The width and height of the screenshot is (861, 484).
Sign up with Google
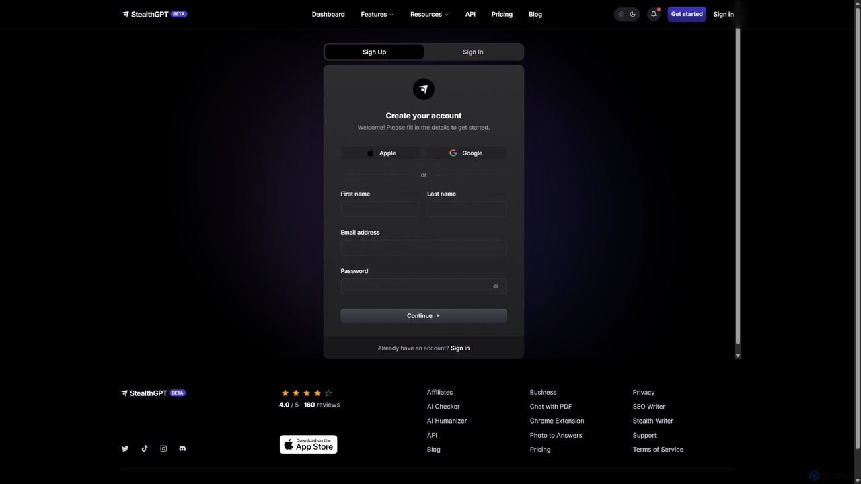pos(466,153)
